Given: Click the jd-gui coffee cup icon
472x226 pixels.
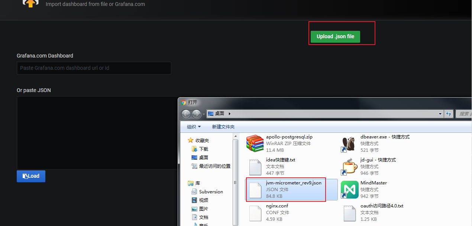Looking at the screenshot, I should click(350, 167).
